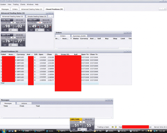The height and width of the screenshot is (133, 167).
Task: Click the lock icon in status bar
Action: [x=116, y=127]
